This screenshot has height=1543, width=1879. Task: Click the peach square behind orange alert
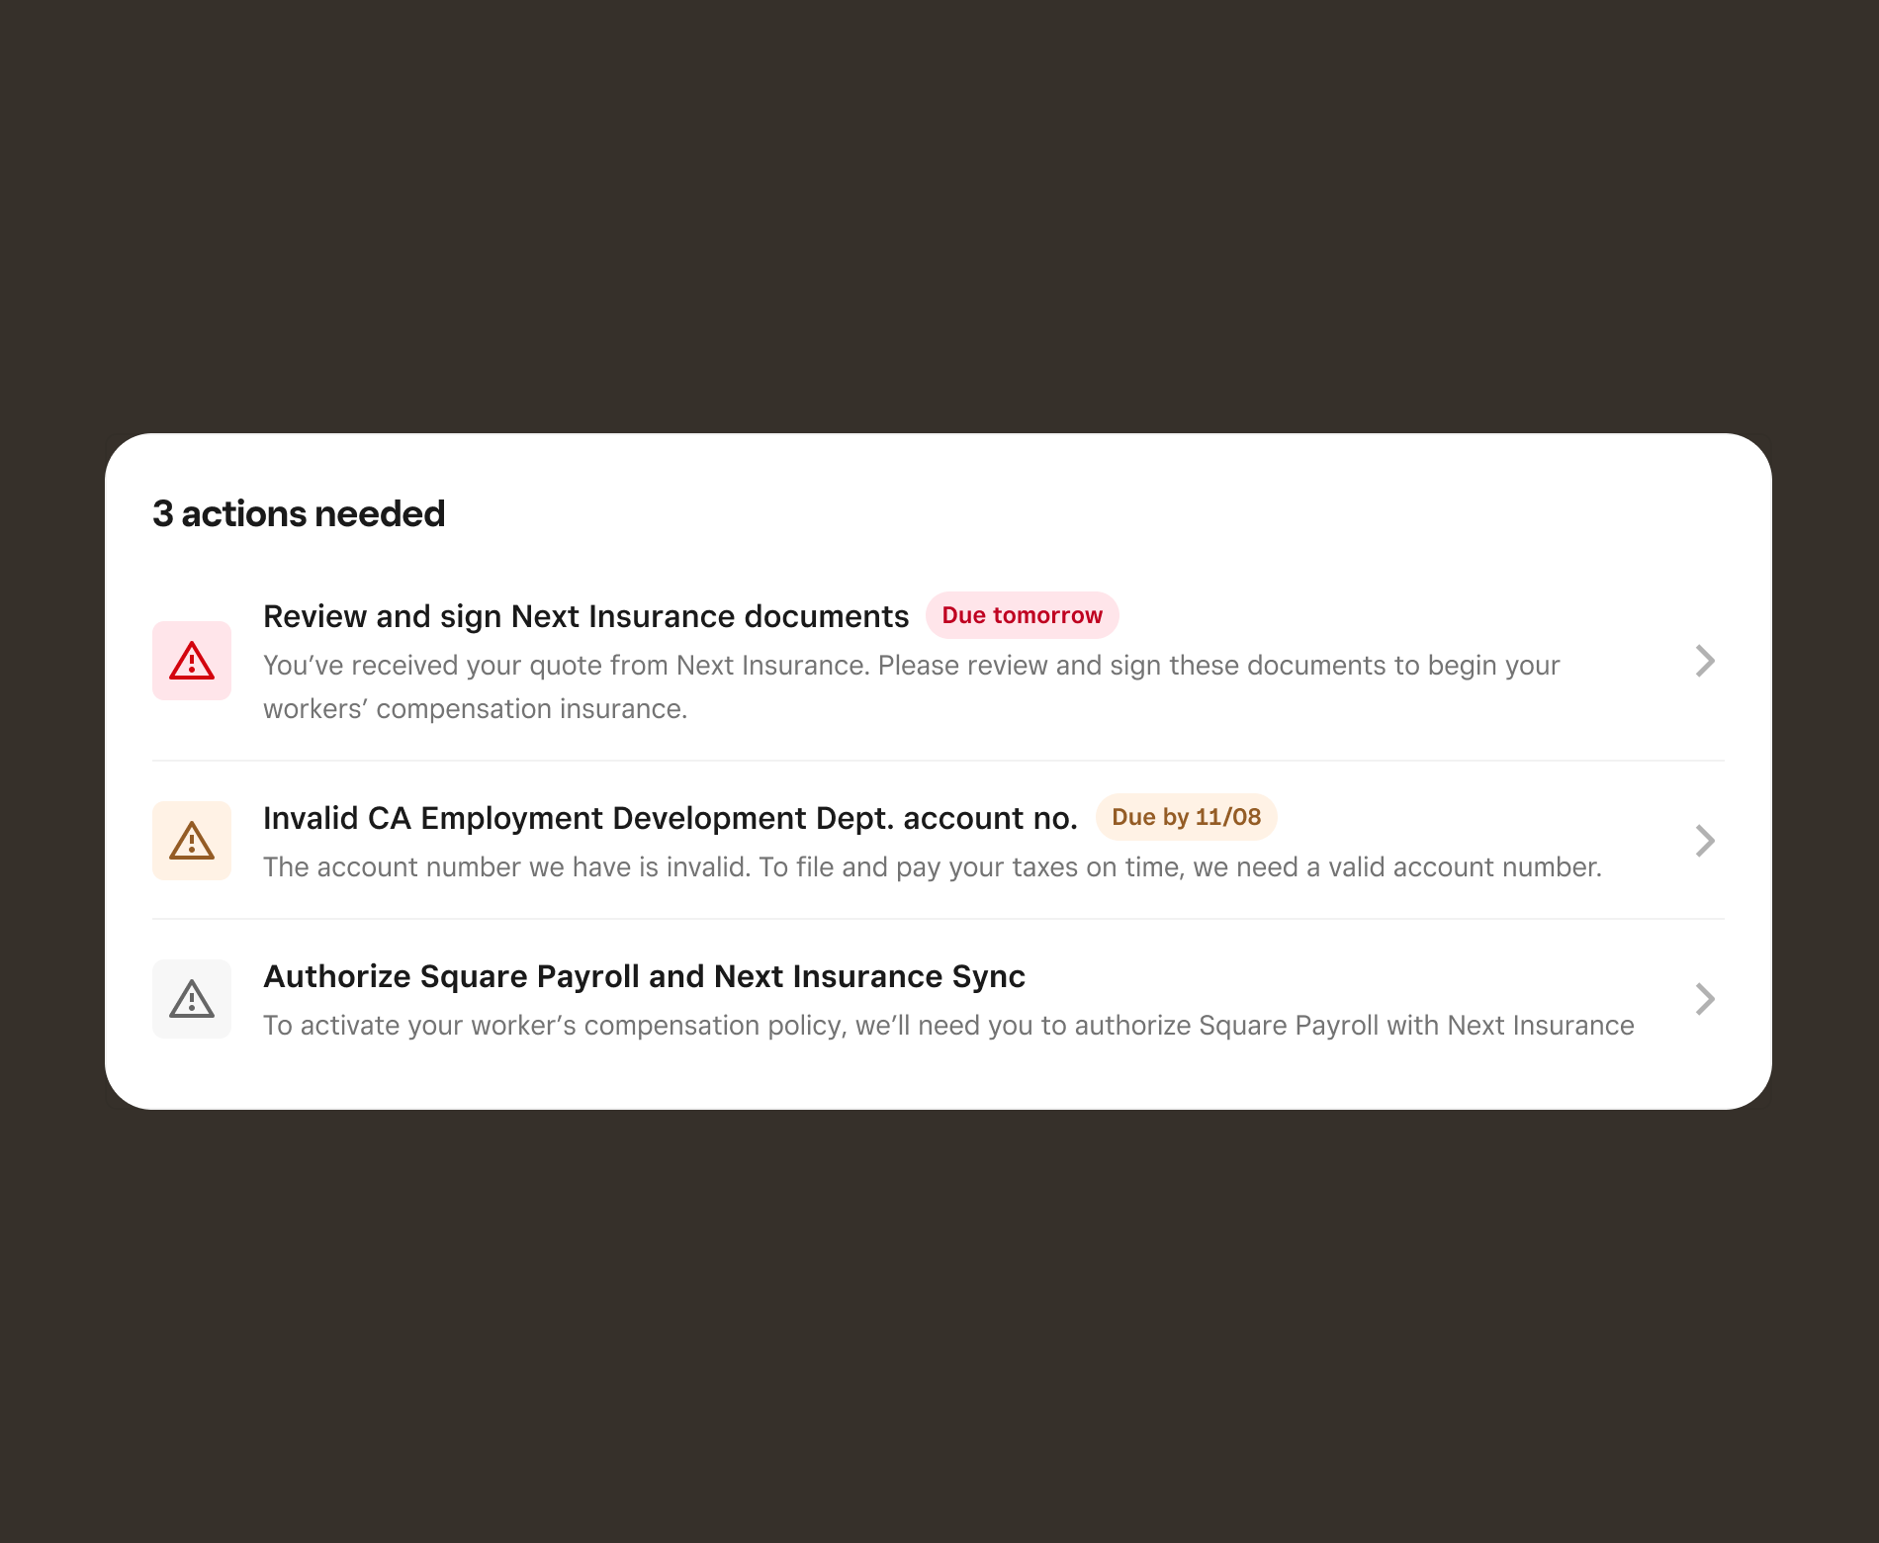point(192,841)
